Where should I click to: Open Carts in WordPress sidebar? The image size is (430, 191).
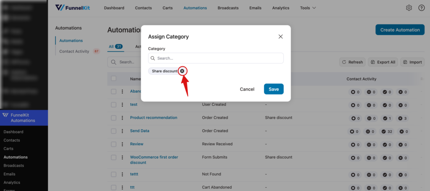pyautogui.click(x=8, y=149)
